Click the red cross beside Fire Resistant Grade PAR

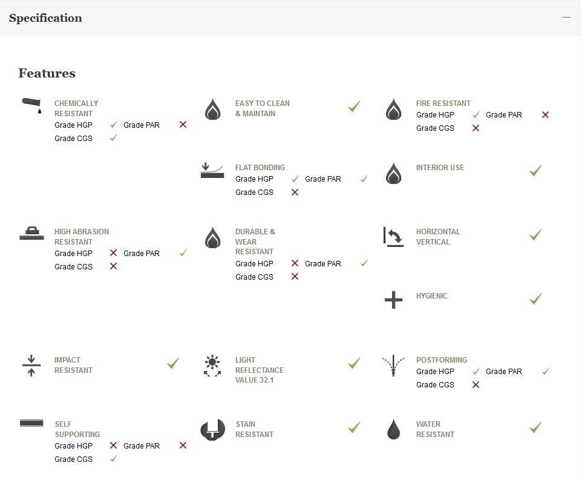click(x=545, y=115)
